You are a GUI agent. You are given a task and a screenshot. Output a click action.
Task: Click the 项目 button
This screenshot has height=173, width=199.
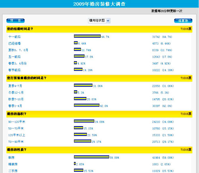(x=16, y=21)
